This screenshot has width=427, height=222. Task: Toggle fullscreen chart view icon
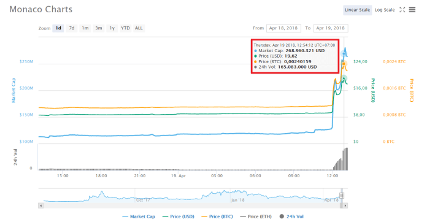pos(402,10)
